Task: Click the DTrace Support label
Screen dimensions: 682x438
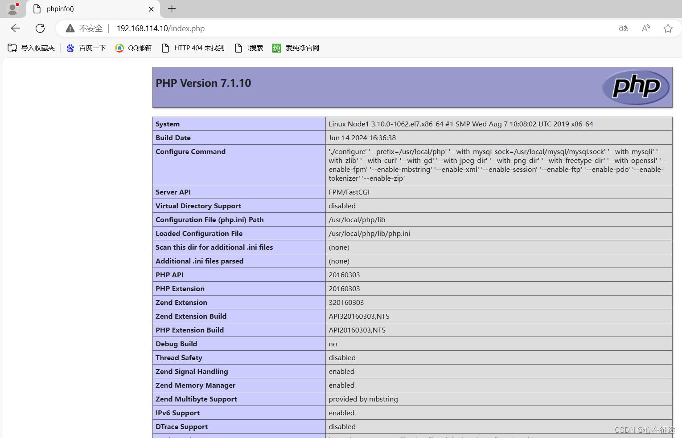Action: pos(181,427)
